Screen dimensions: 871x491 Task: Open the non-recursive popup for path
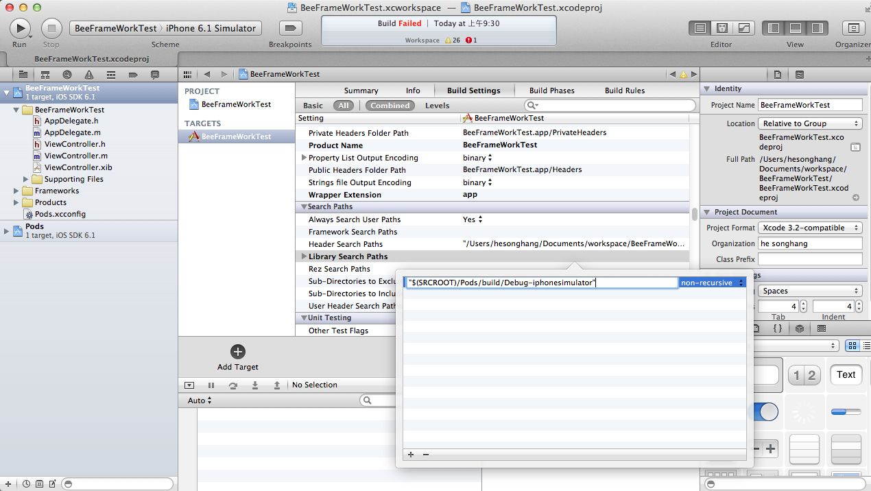[712, 283]
